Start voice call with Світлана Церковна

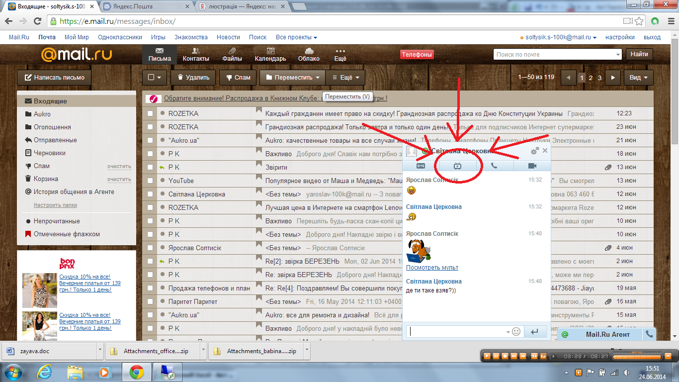click(494, 166)
